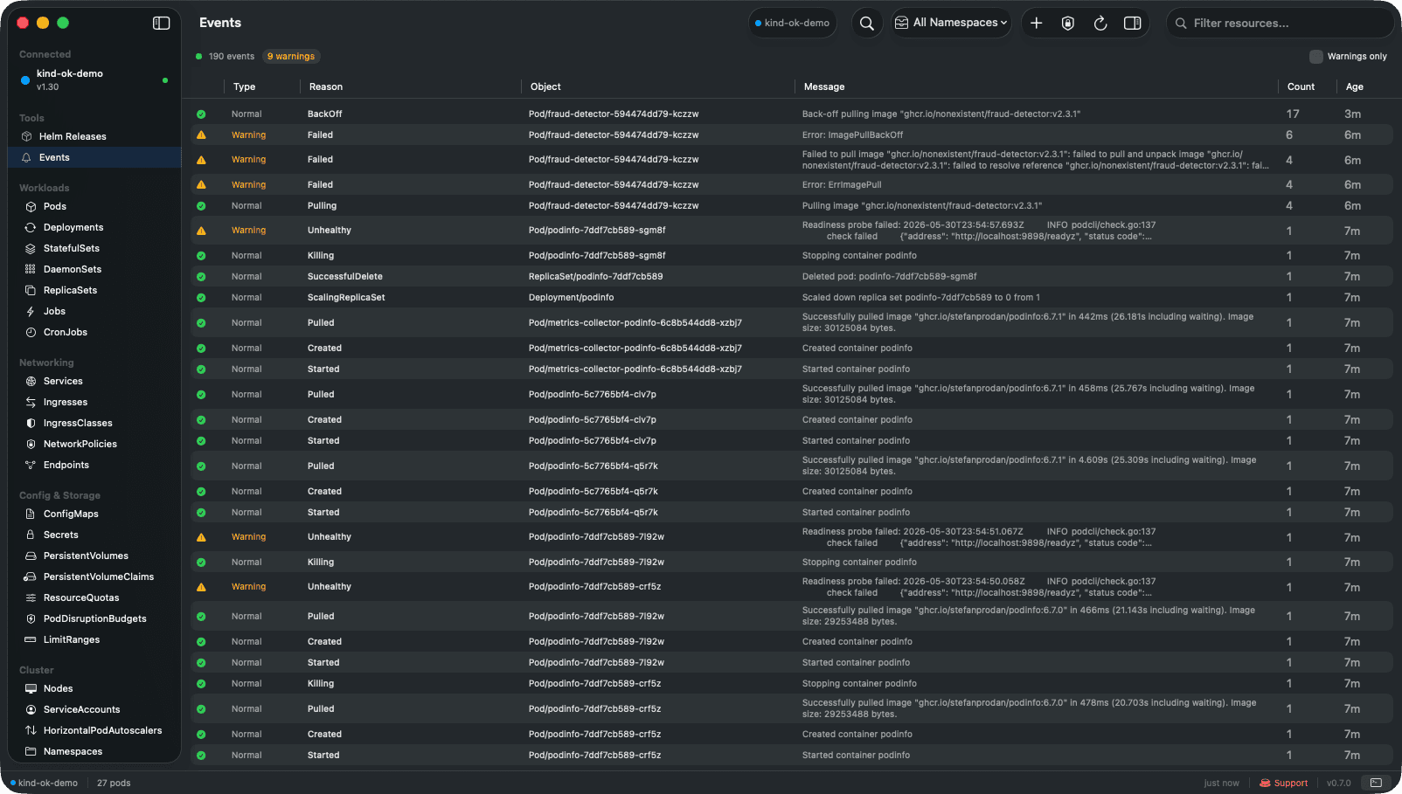
Task: Open the search magnifier button
Action: tap(866, 24)
